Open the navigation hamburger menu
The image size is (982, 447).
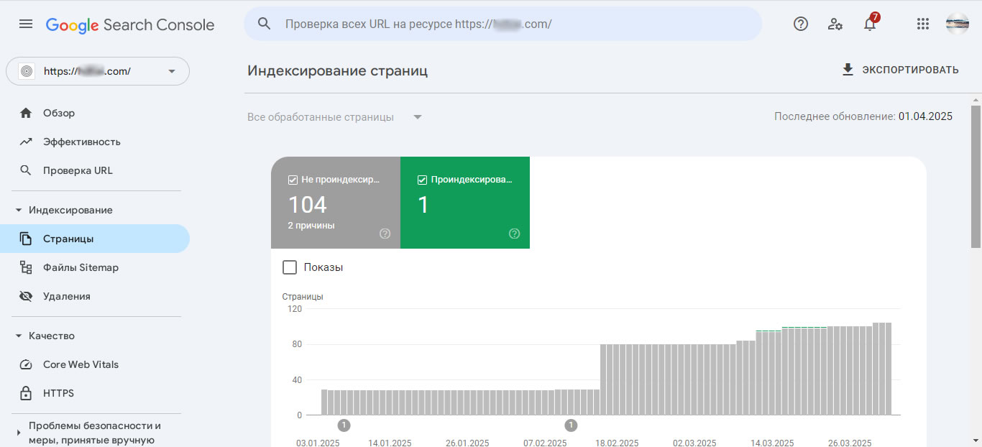point(25,23)
